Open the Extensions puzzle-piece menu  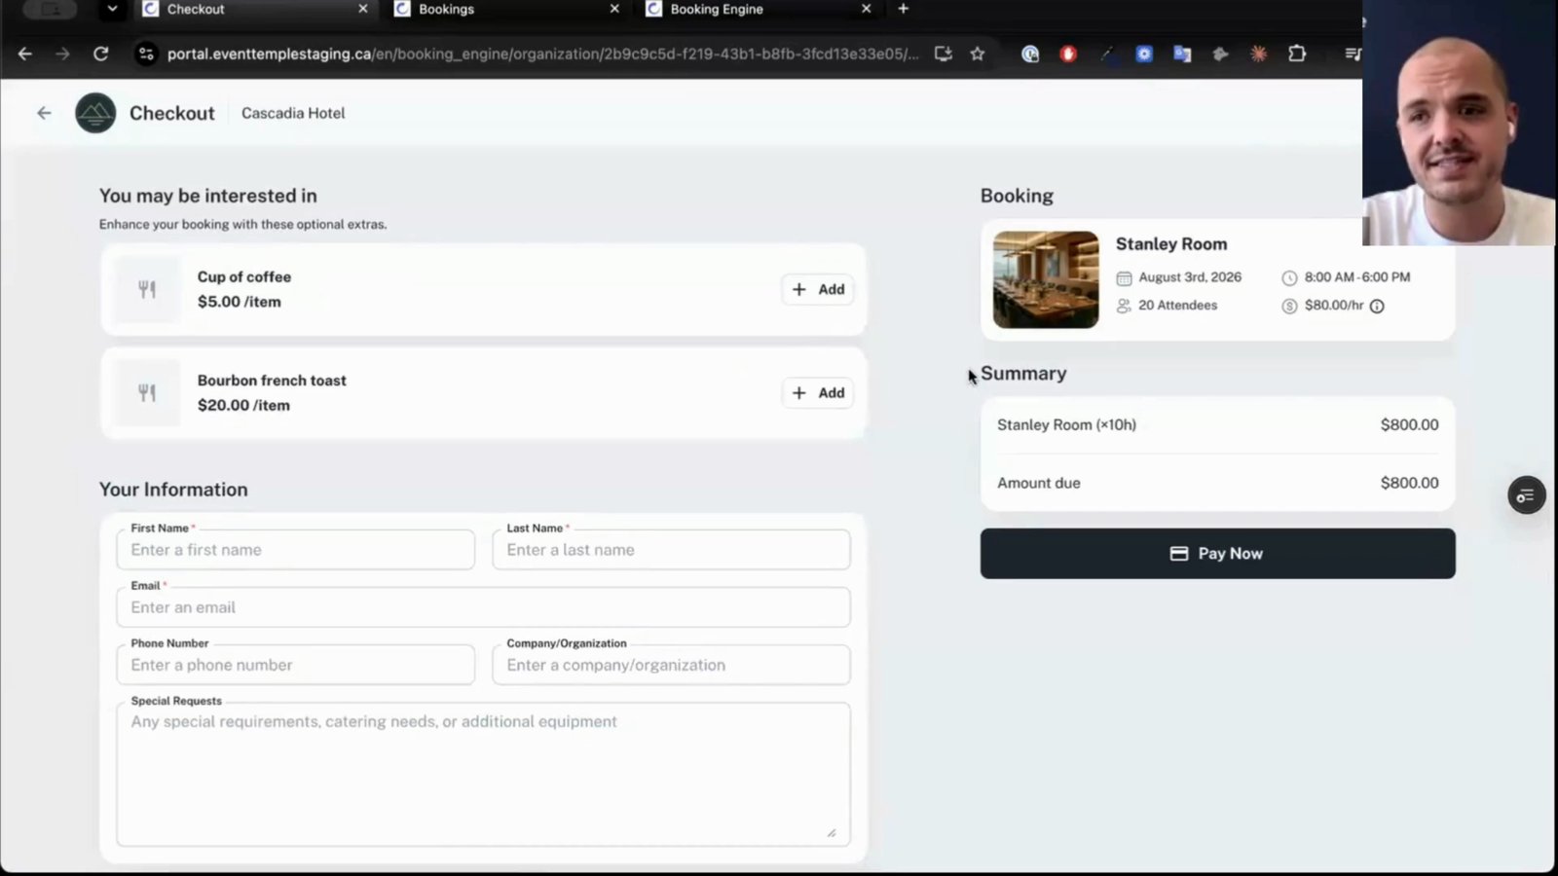pyautogui.click(x=1297, y=54)
